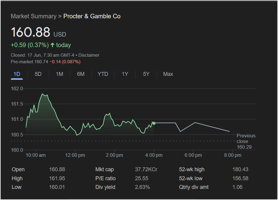Switch to the 5Y chart tab
This screenshot has width=278, height=200.
tap(146, 74)
